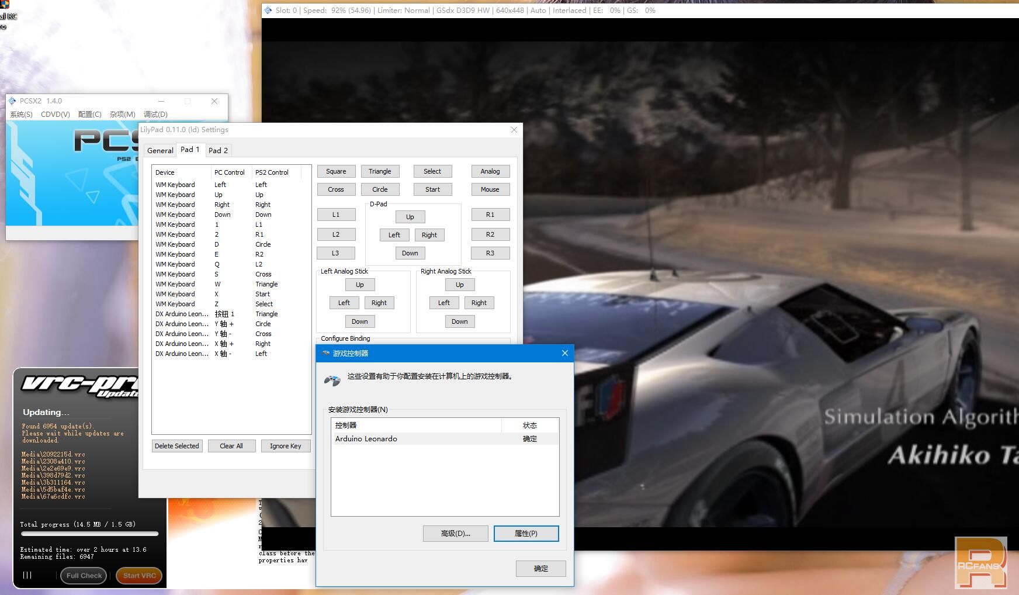Image resolution: width=1019 pixels, height=595 pixels.
Task: Click Left Analog Stick Down button
Action: (x=360, y=321)
